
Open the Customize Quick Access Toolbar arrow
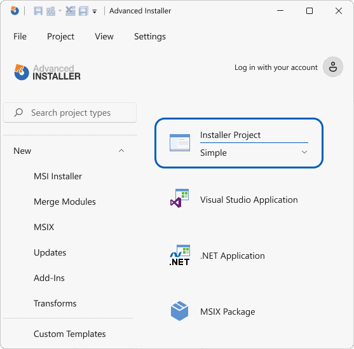coord(95,11)
